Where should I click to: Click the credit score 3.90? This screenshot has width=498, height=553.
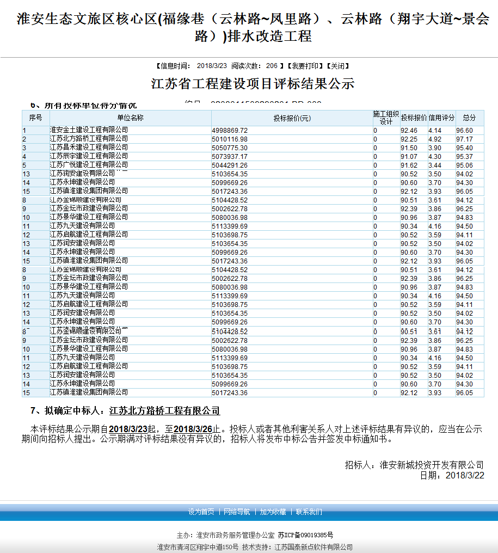pos(435,148)
